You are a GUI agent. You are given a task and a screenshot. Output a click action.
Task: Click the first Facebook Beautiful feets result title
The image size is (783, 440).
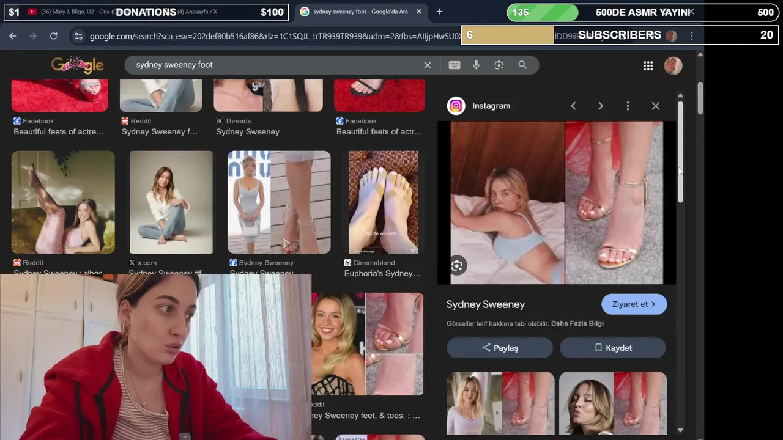click(59, 131)
